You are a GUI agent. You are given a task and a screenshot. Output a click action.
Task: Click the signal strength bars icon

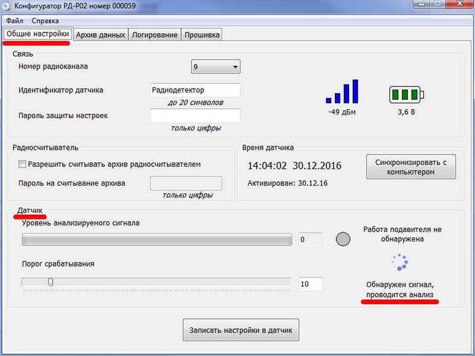pos(342,91)
